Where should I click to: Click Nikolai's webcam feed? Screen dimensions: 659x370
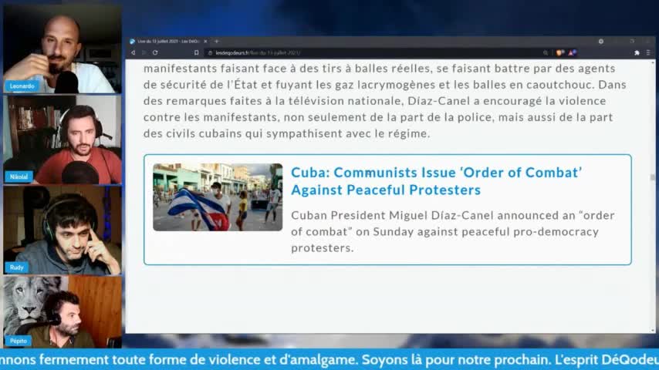(63, 140)
